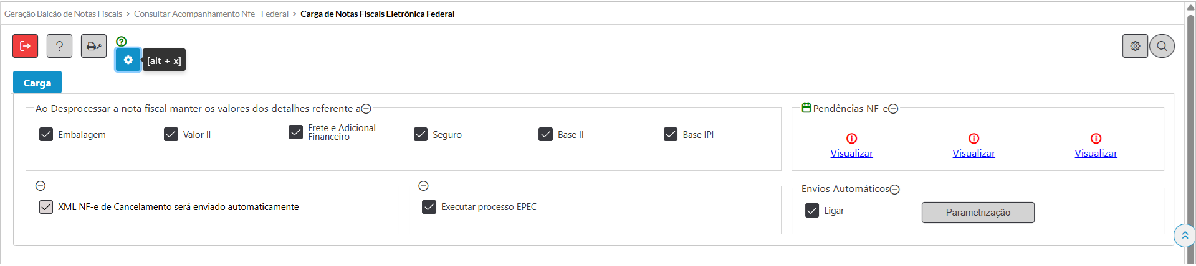Click the printer icon button
This screenshot has width=1196, height=266.
pos(93,46)
